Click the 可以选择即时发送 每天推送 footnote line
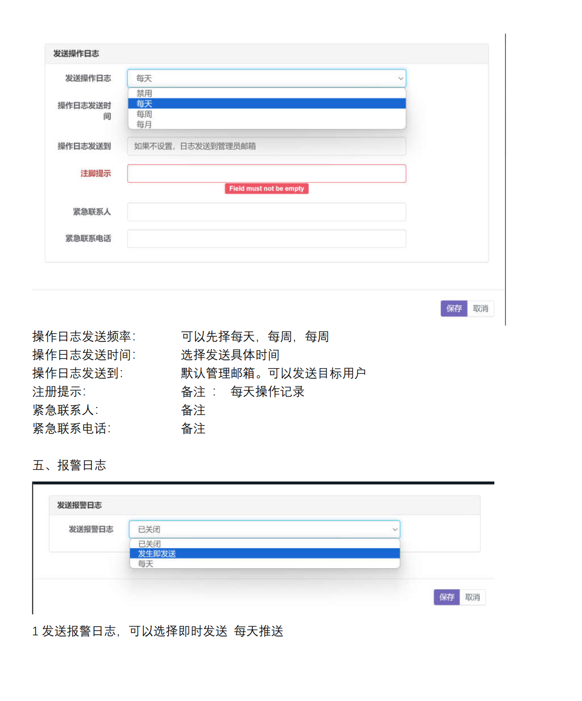582x701 pixels. (x=157, y=631)
